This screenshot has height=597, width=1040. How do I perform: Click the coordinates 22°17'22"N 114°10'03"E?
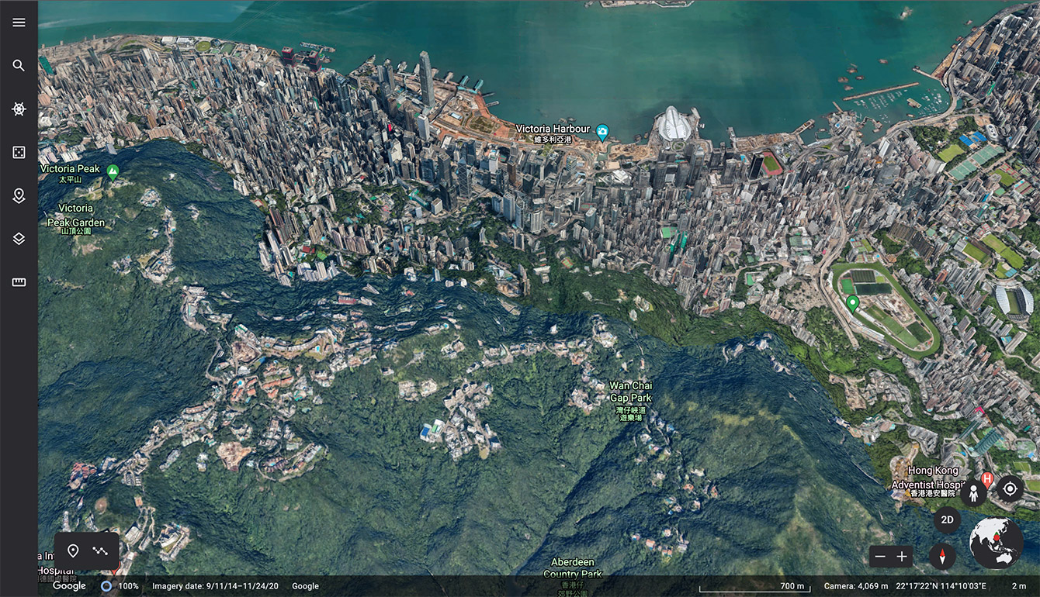coord(941,586)
